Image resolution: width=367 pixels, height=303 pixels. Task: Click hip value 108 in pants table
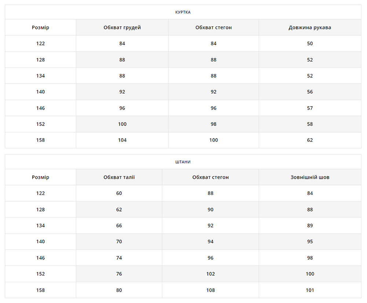pos(210,290)
